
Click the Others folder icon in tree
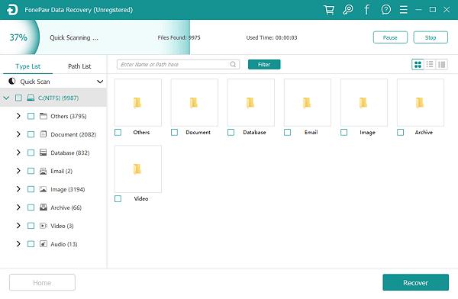[x=44, y=116]
